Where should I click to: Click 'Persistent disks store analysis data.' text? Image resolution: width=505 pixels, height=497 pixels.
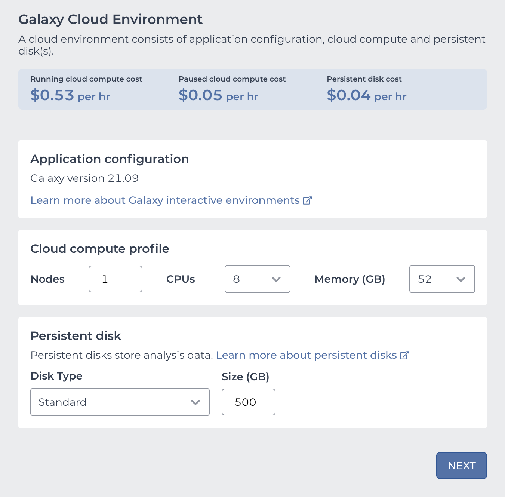pos(122,355)
